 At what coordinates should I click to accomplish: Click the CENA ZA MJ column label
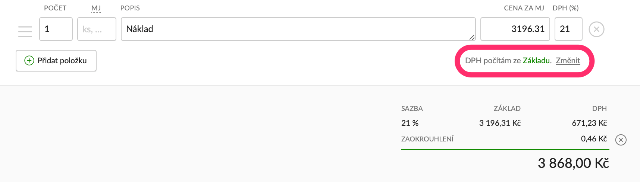[x=524, y=8]
